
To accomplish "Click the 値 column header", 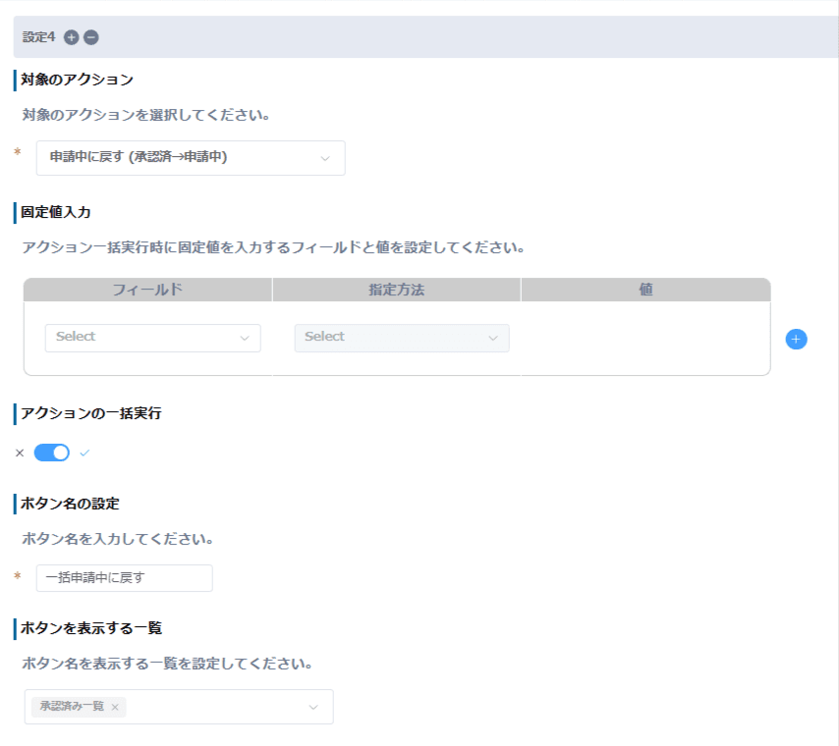I will [x=645, y=290].
